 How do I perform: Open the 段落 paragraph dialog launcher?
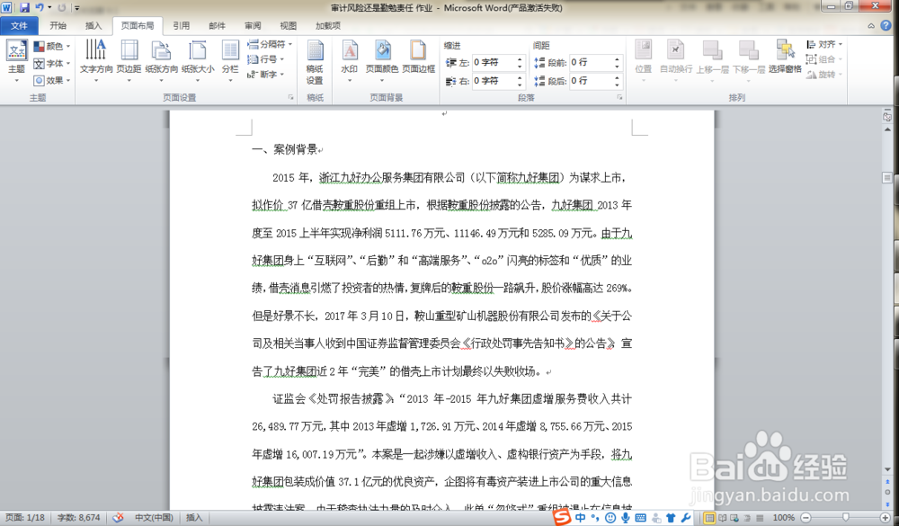(x=619, y=97)
